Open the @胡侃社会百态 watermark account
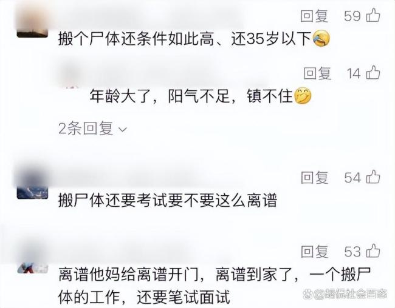 pos(351,293)
